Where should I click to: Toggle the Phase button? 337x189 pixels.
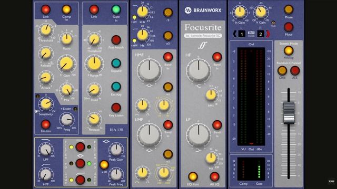289,9
